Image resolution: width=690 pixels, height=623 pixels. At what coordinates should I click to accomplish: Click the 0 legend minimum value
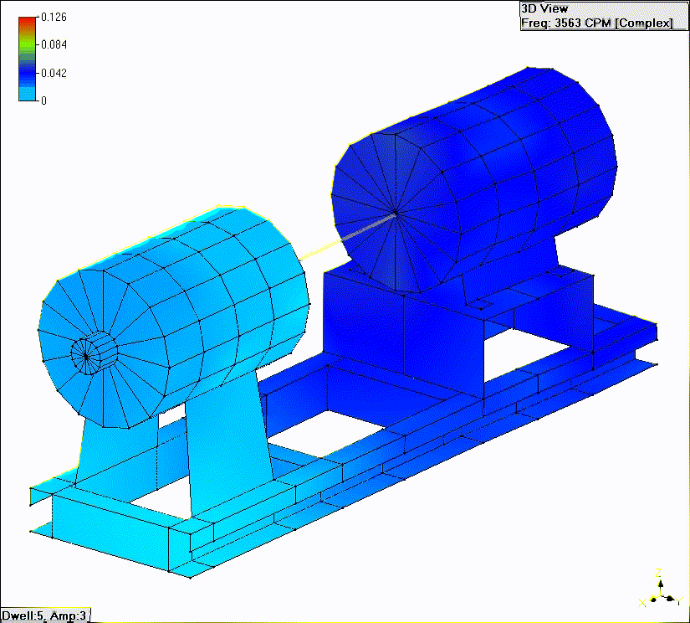pos(43,100)
